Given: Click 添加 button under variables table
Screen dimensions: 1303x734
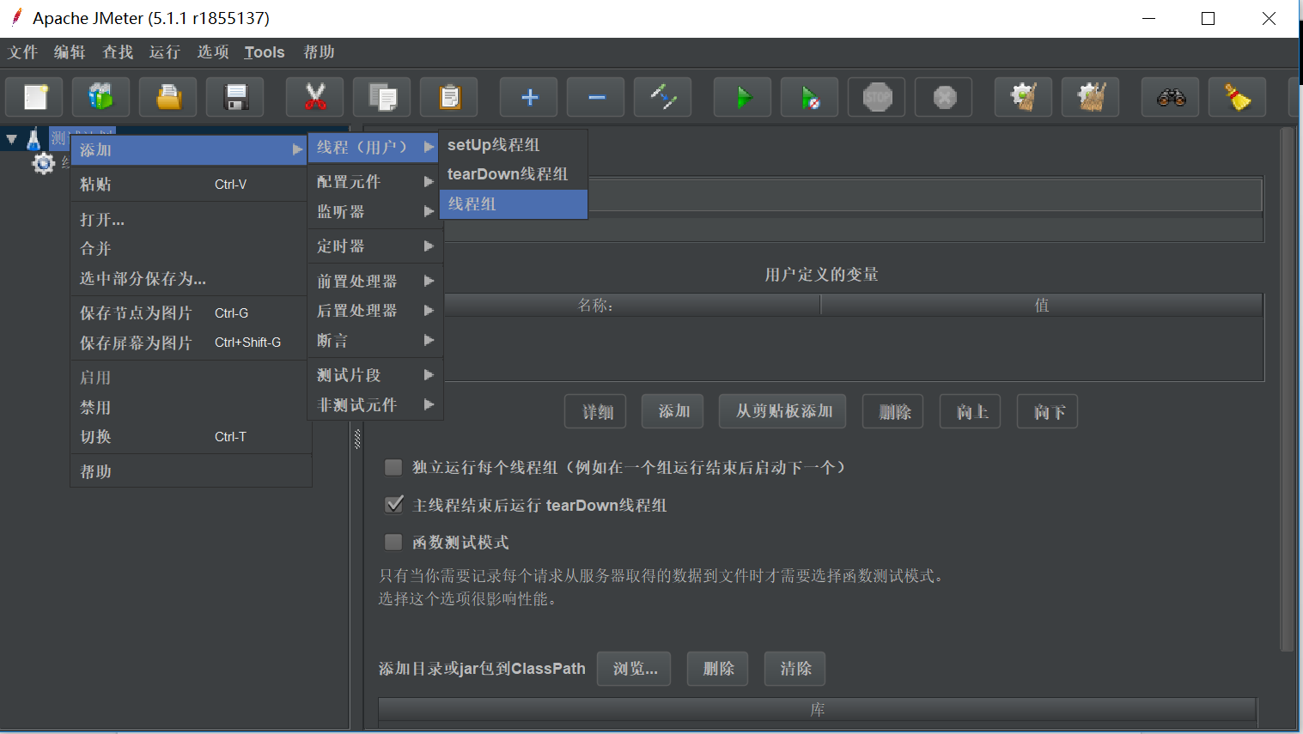Looking at the screenshot, I should coord(673,411).
